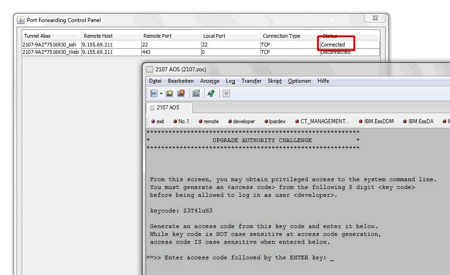Select the 2107-9A2*7516930_Web tunnel row
Image resolution: width=450 pixels, height=275 pixels.
tap(50, 52)
